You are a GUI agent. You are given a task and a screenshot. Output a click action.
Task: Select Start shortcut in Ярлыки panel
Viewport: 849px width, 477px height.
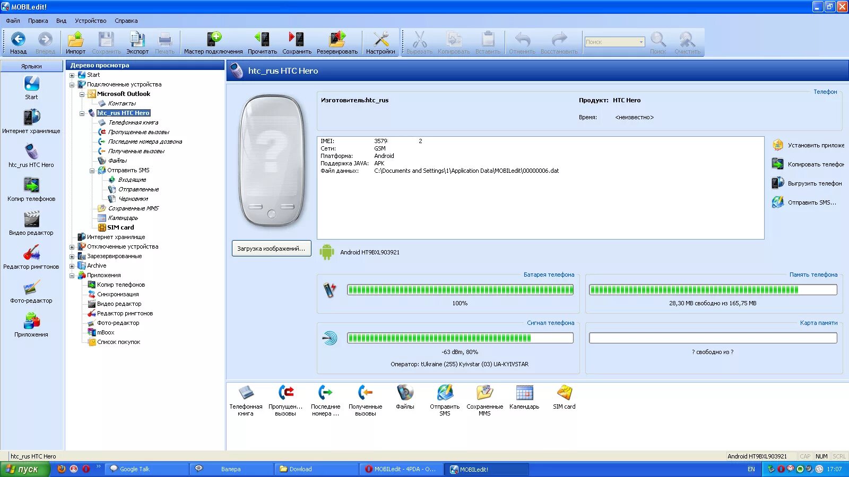(31, 88)
